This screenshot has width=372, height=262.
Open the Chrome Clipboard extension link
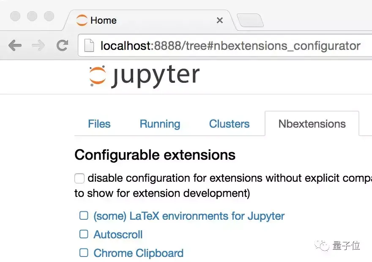(138, 253)
